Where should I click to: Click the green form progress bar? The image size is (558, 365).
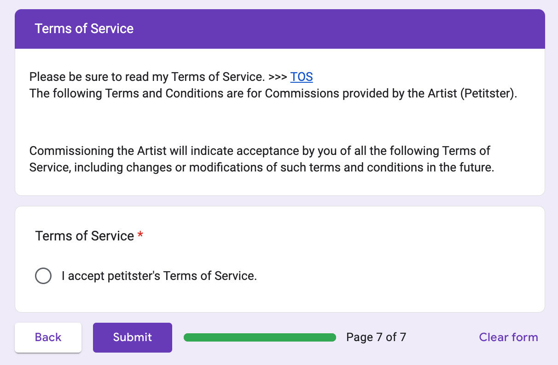pos(260,337)
